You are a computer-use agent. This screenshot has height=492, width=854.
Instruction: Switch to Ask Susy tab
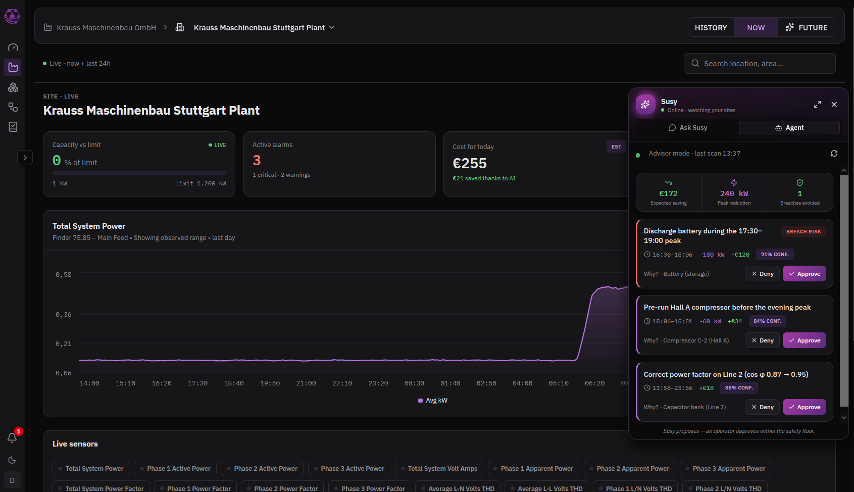point(688,128)
